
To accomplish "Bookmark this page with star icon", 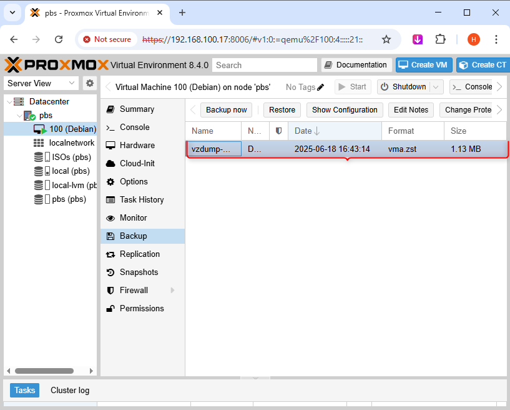I will 386,39.
